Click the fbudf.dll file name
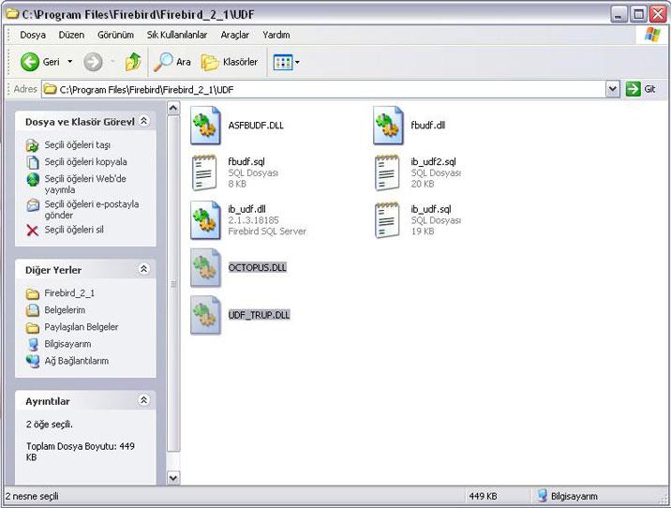 point(428,126)
